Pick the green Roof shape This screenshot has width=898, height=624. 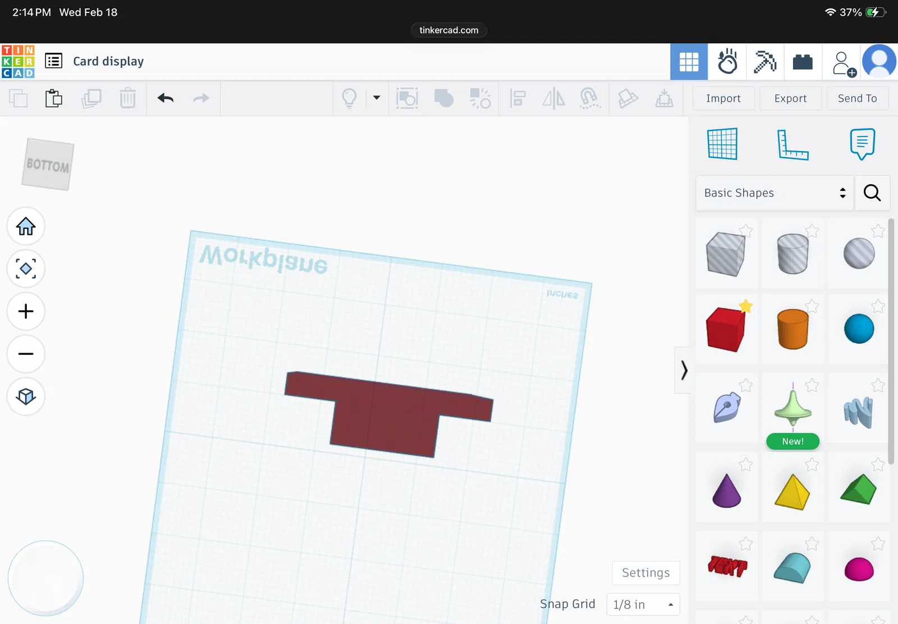(x=859, y=490)
